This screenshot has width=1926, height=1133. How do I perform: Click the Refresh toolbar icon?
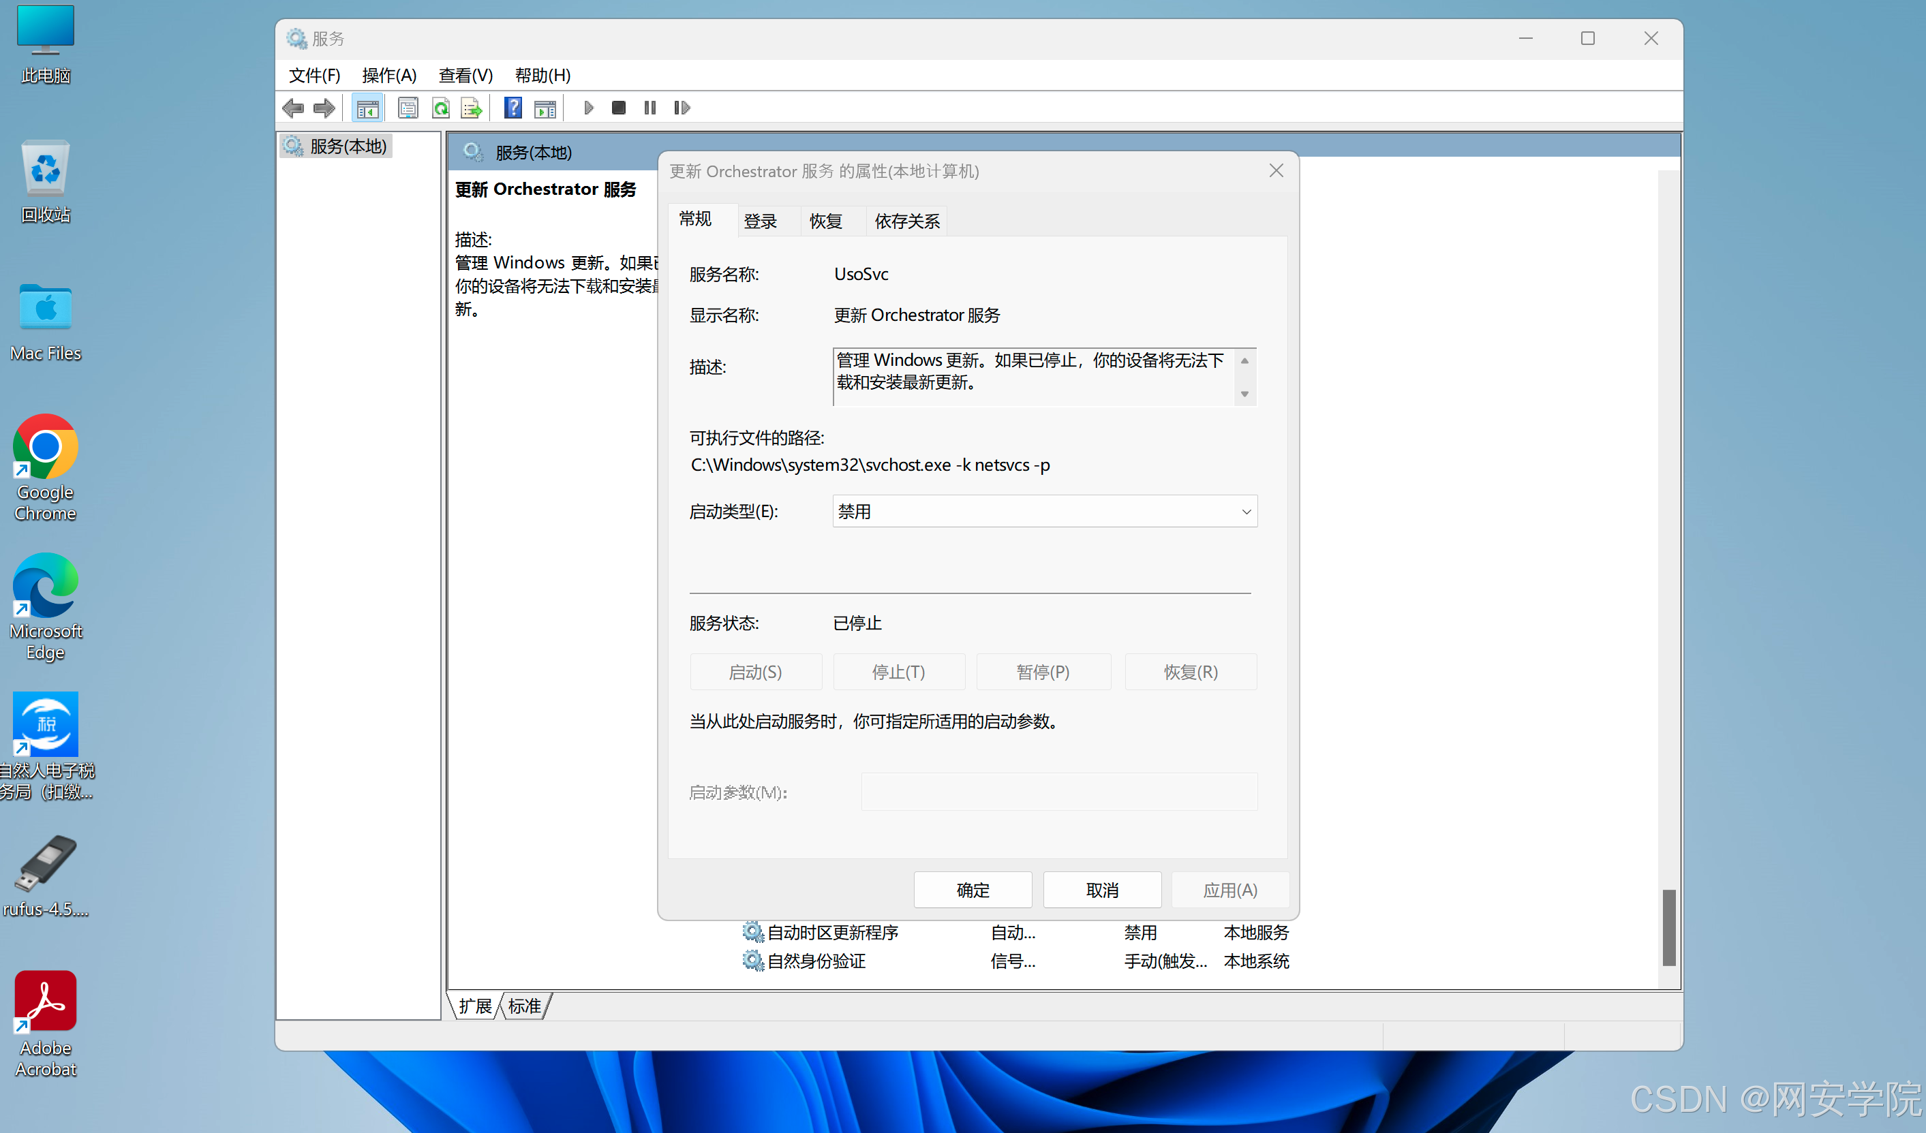[441, 108]
